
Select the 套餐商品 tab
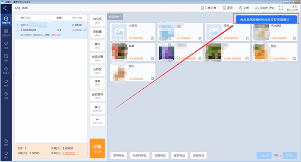[x=199, y=156]
